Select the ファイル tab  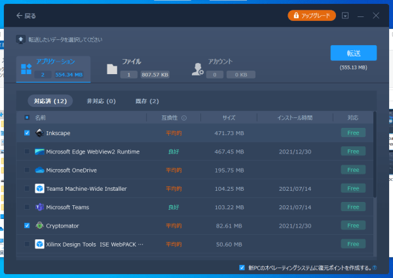pyautogui.click(x=138, y=69)
